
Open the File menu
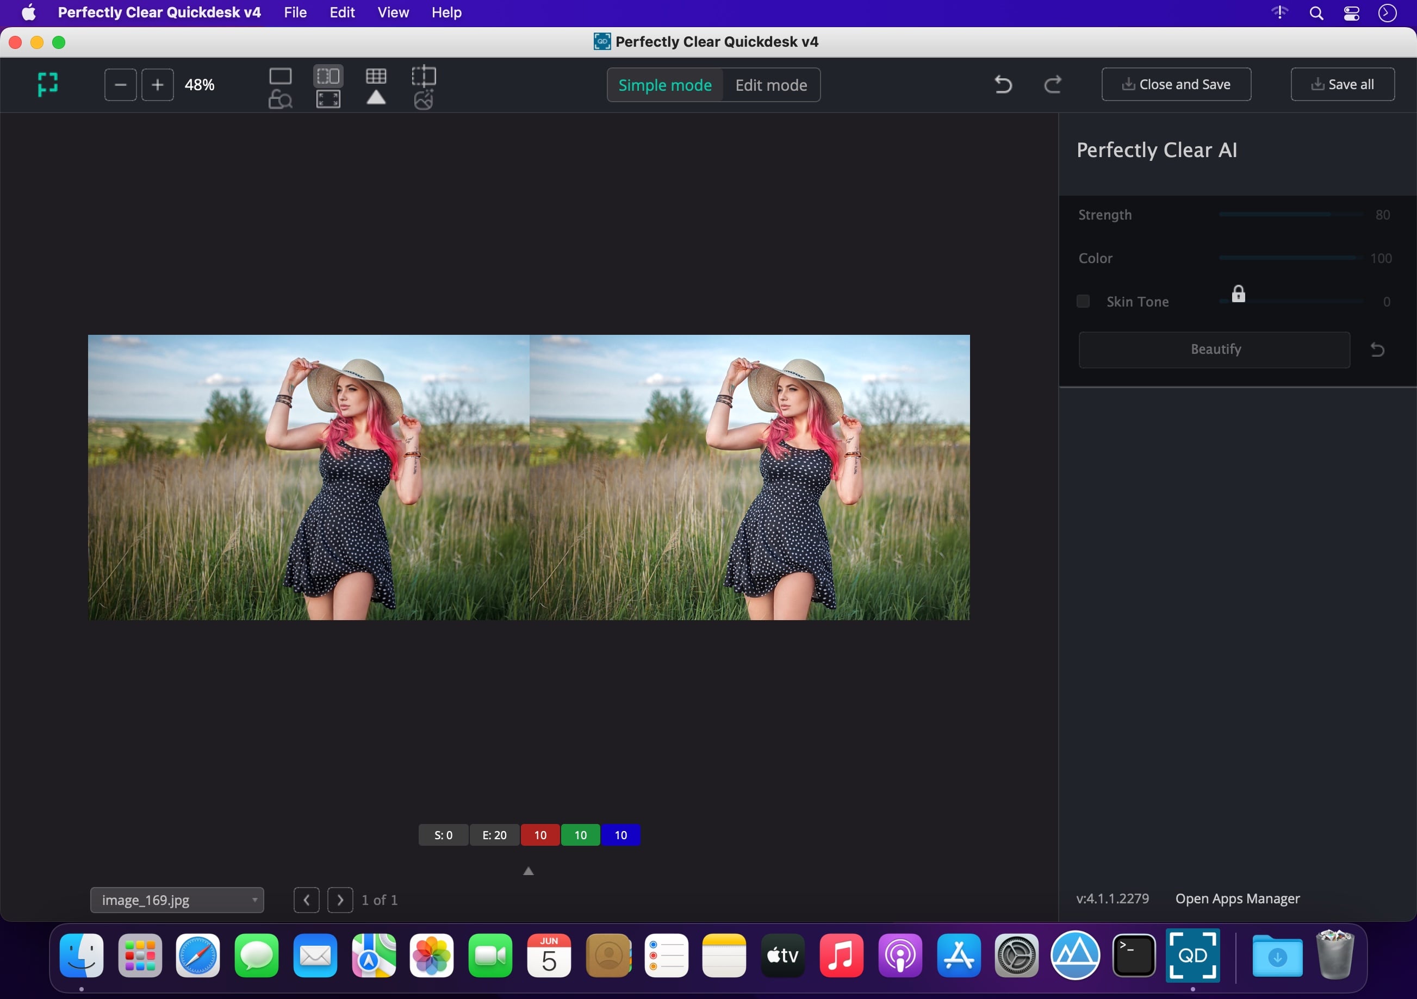tap(295, 13)
